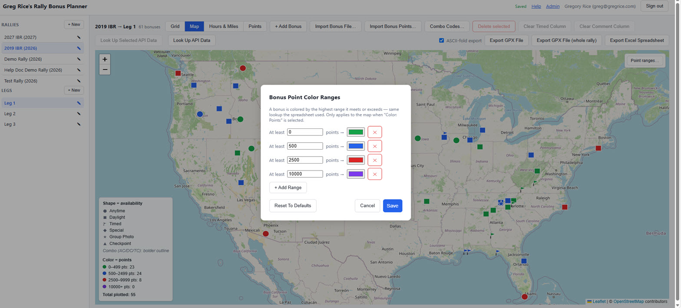
Task: Click the red square marker near Boston
Action: coord(598,148)
